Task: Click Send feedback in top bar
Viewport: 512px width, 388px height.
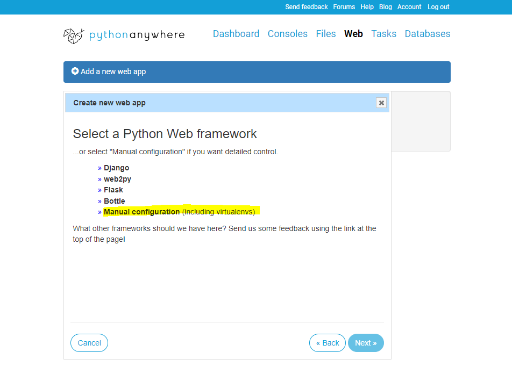Action: pos(307,7)
